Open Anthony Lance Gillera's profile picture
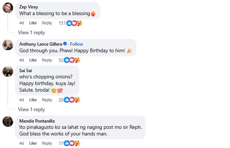 [x=8, y=45]
